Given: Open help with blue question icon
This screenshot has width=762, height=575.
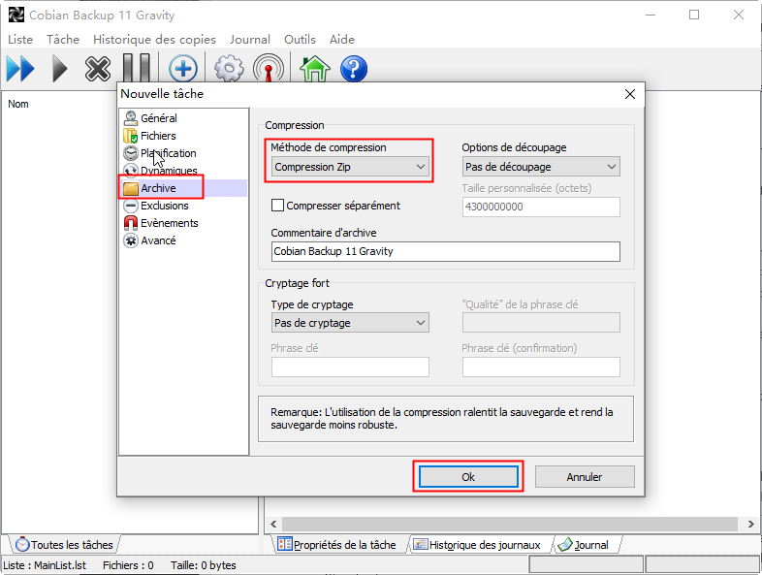Looking at the screenshot, I should [354, 69].
